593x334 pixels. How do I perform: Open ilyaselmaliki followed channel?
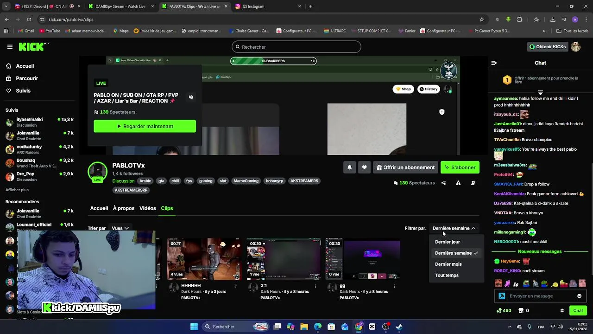point(39,122)
